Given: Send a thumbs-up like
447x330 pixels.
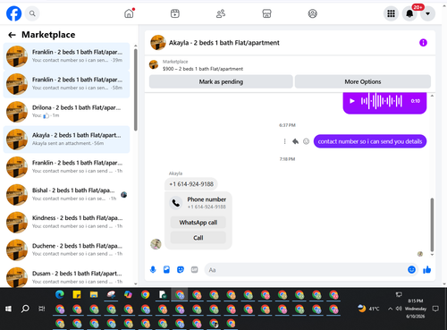Looking at the screenshot, I should point(427,270).
